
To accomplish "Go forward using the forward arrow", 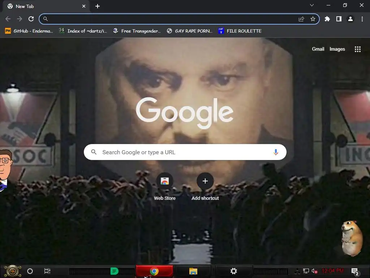I will coord(20,19).
